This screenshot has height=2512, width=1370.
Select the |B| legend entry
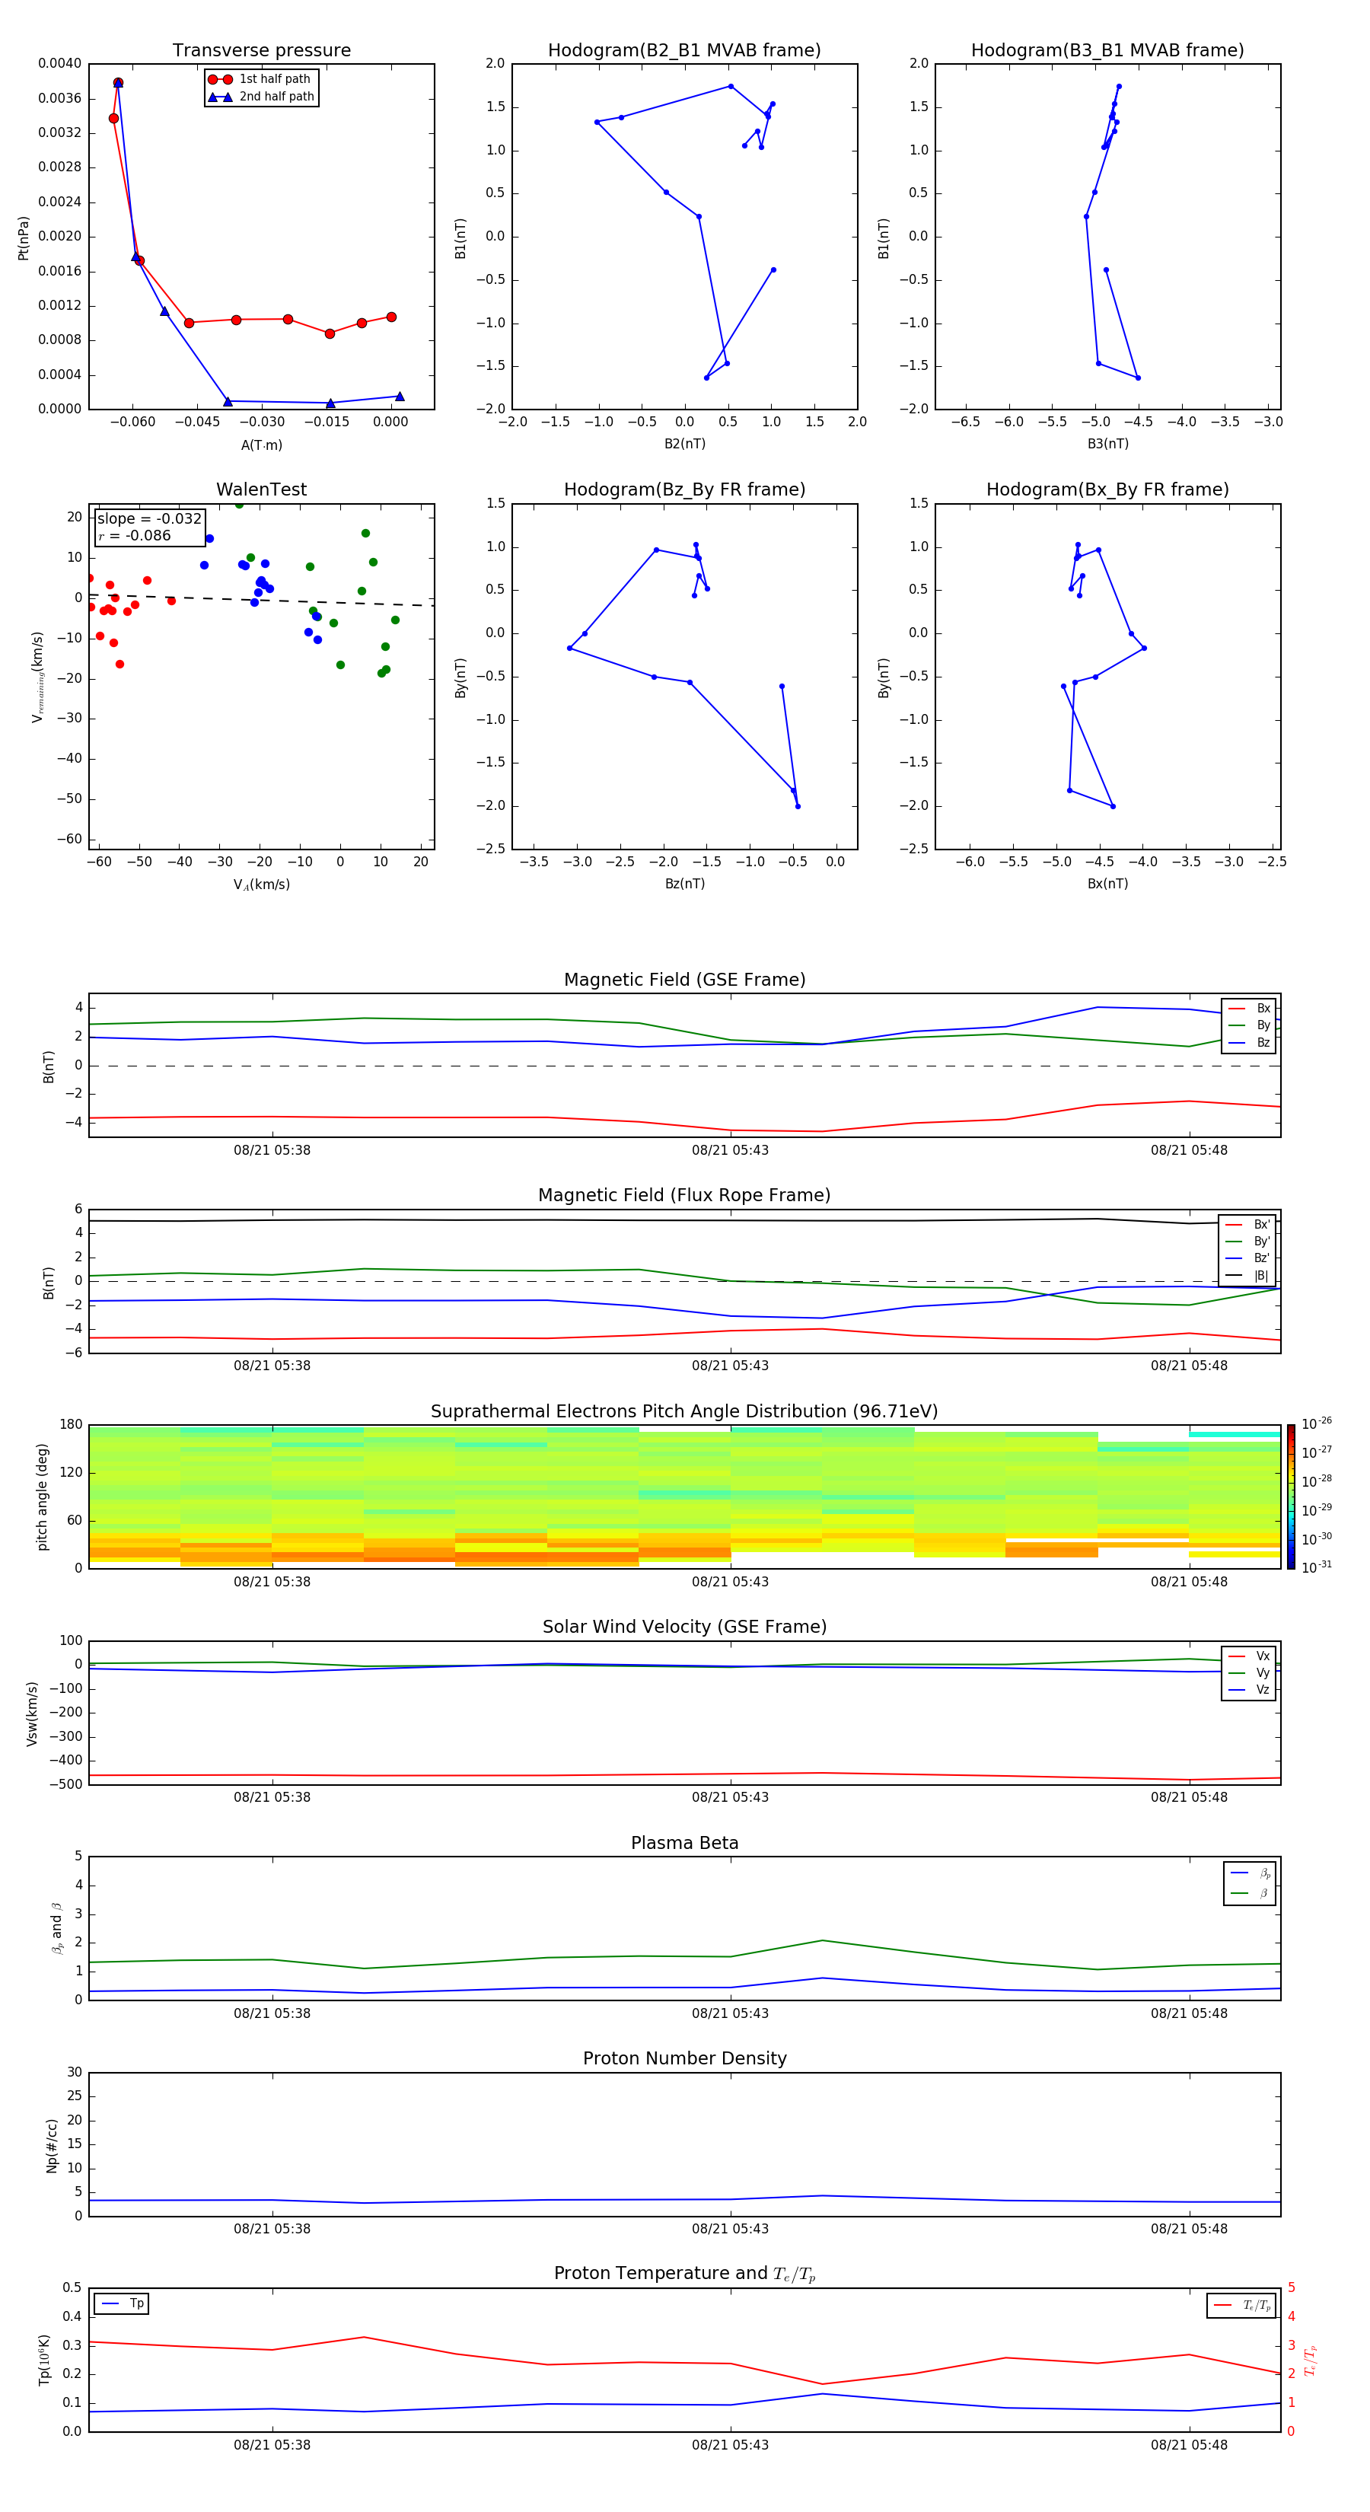tap(1248, 1276)
